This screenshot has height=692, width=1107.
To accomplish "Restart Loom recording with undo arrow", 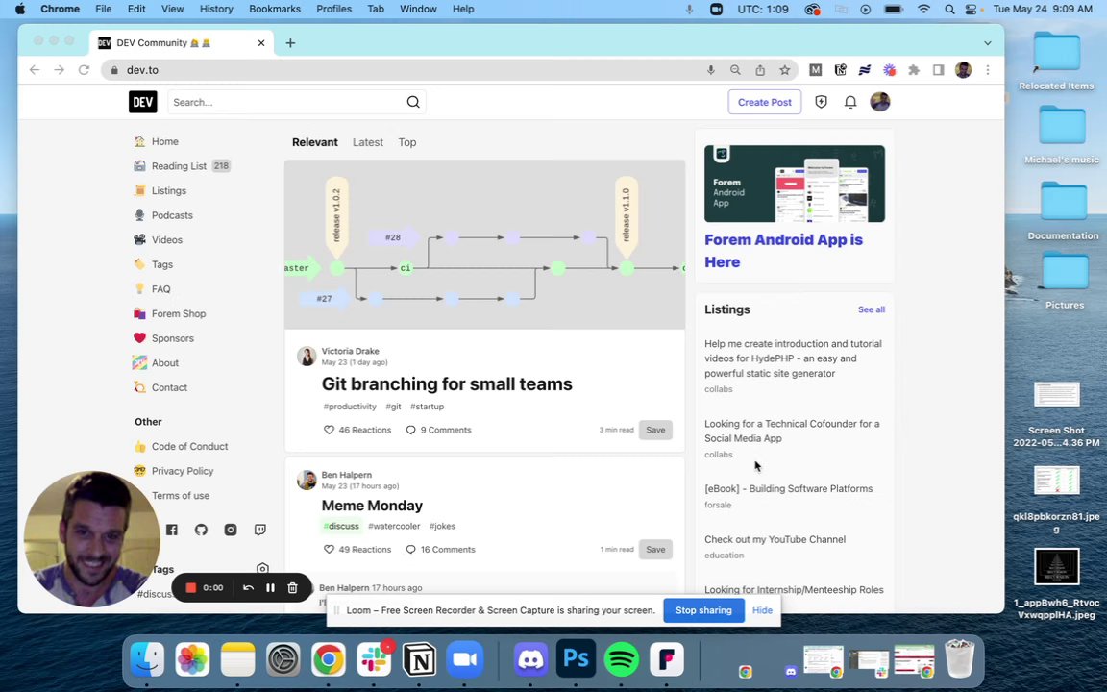I will (x=248, y=587).
